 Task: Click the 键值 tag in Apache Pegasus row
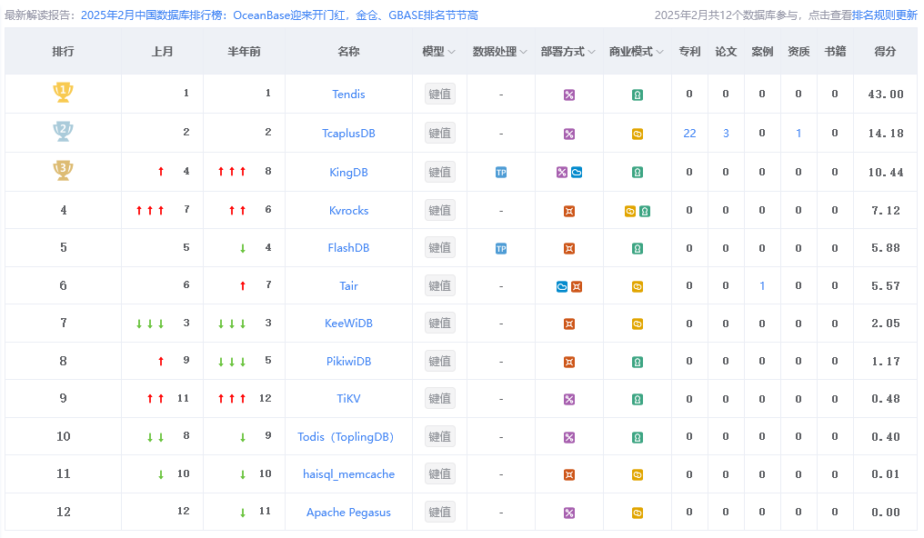click(x=439, y=513)
